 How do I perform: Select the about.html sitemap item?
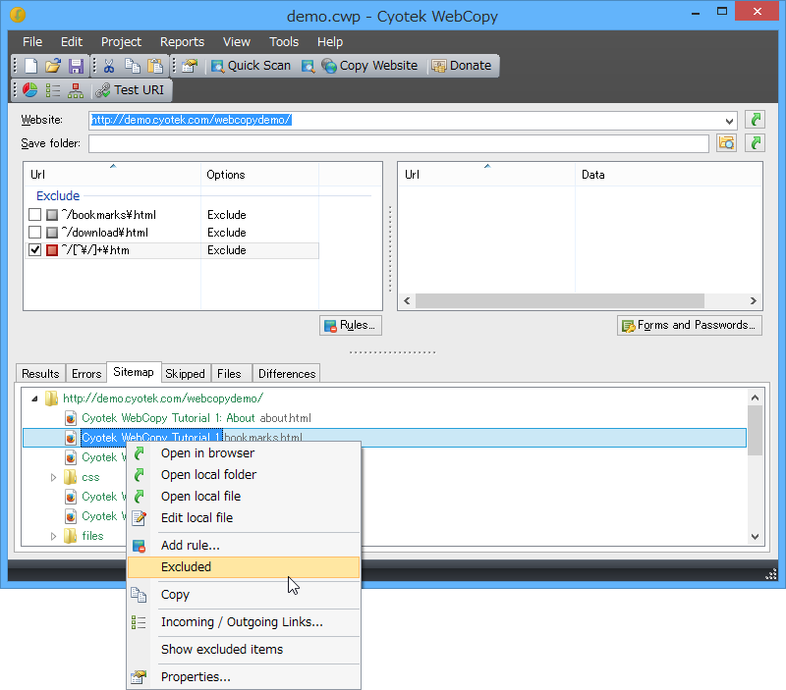[x=196, y=418]
